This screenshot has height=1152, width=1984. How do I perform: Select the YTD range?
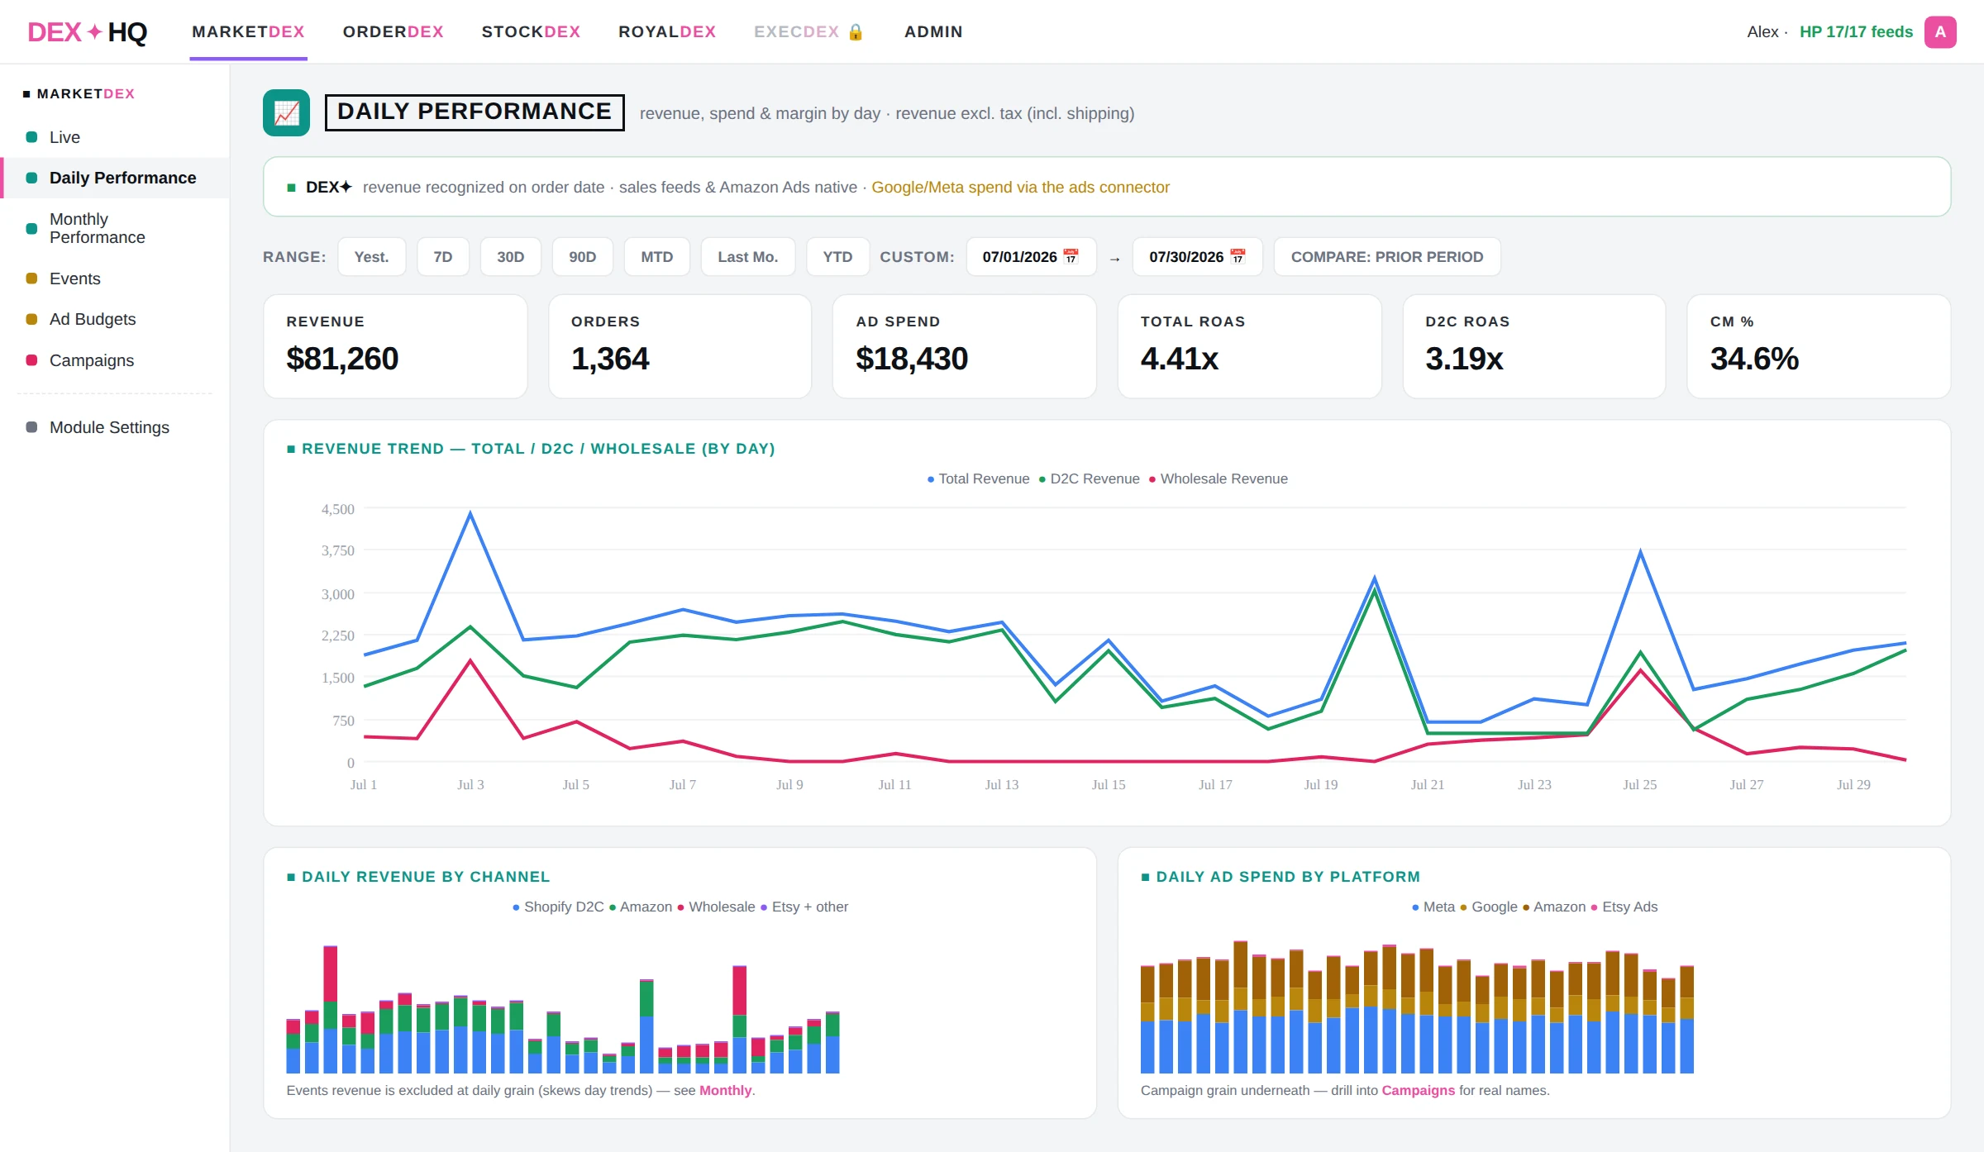[x=837, y=256]
